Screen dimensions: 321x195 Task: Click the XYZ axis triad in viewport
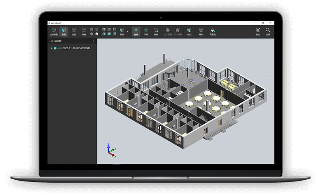pyautogui.click(x=112, y=151)
